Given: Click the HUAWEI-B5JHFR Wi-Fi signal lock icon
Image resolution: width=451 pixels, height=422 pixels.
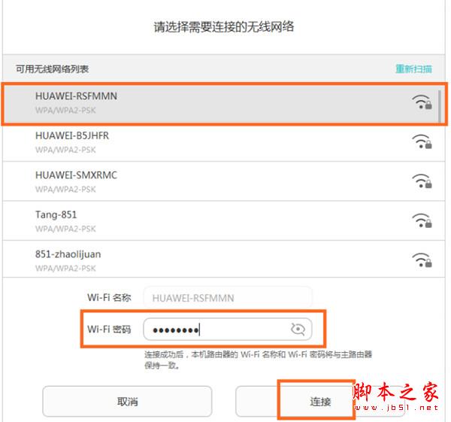Looking at the screenshot, I should coord(422,141).
